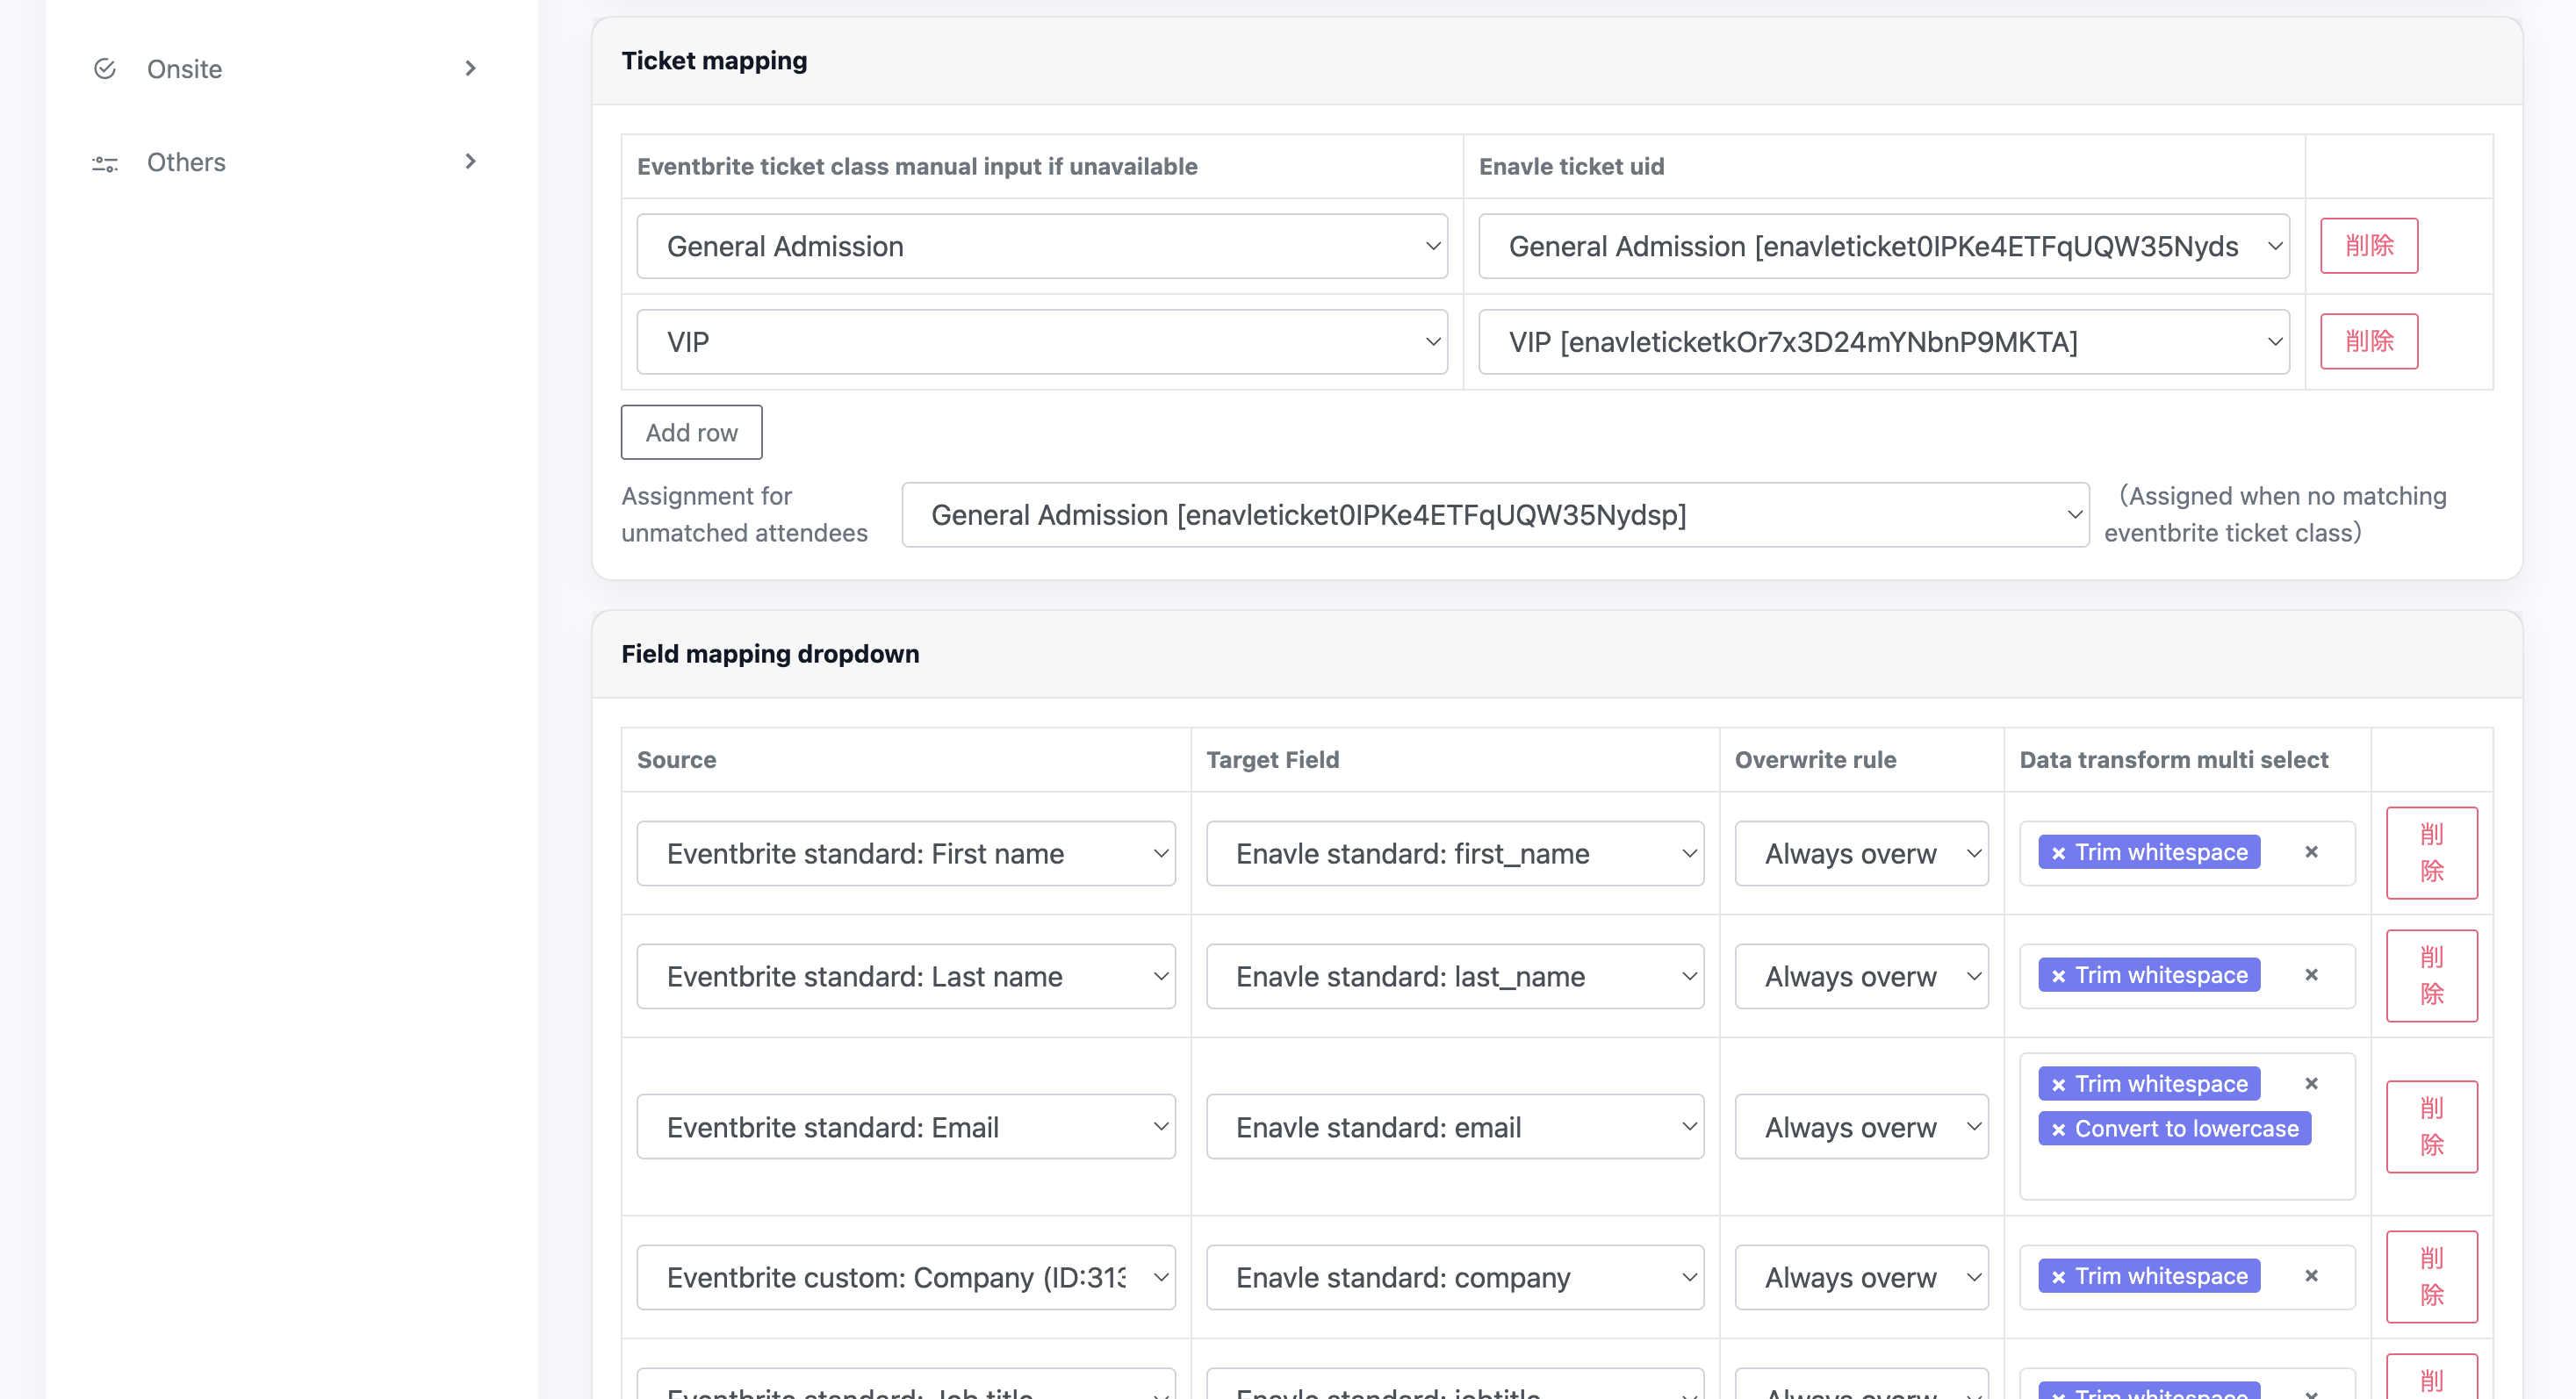Open Eventbrite custom: Company source dropdown
Viewport: 2576px width, 1399px height.
905,1277
